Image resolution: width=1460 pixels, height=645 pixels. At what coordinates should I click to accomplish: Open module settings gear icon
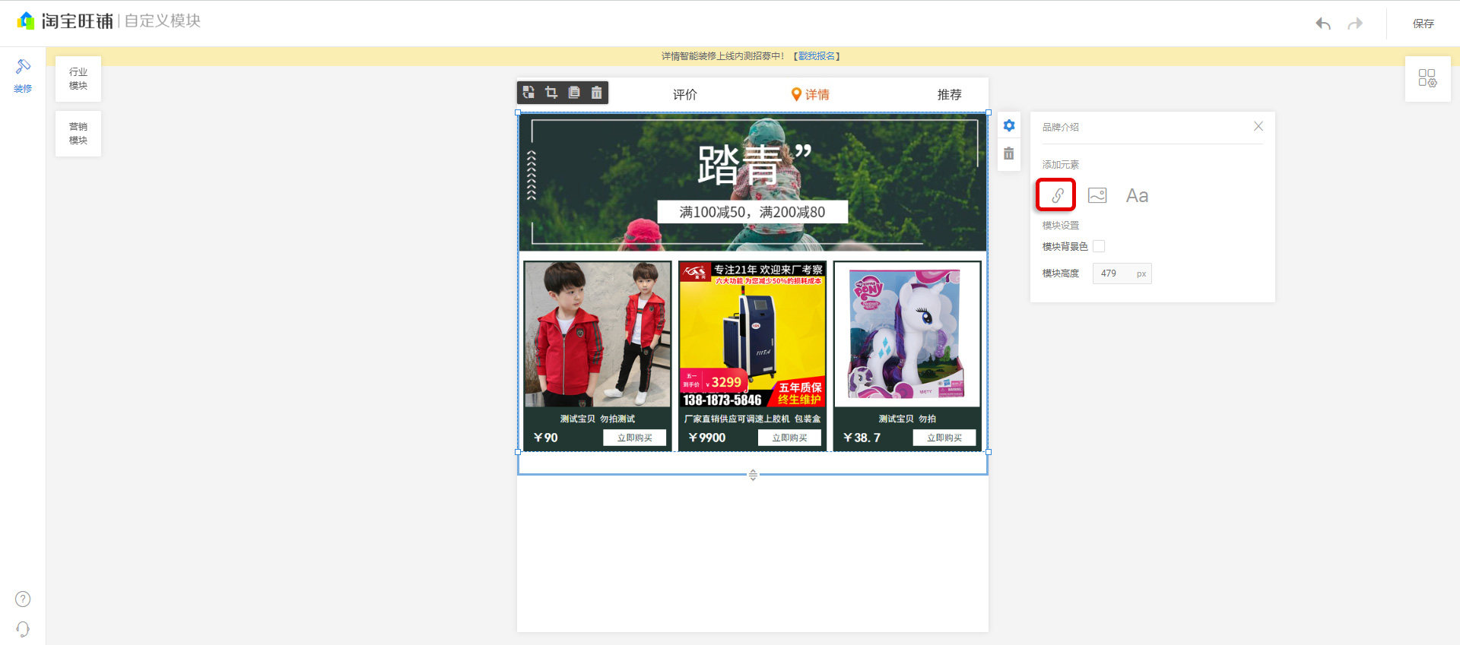coord(1009,126)
